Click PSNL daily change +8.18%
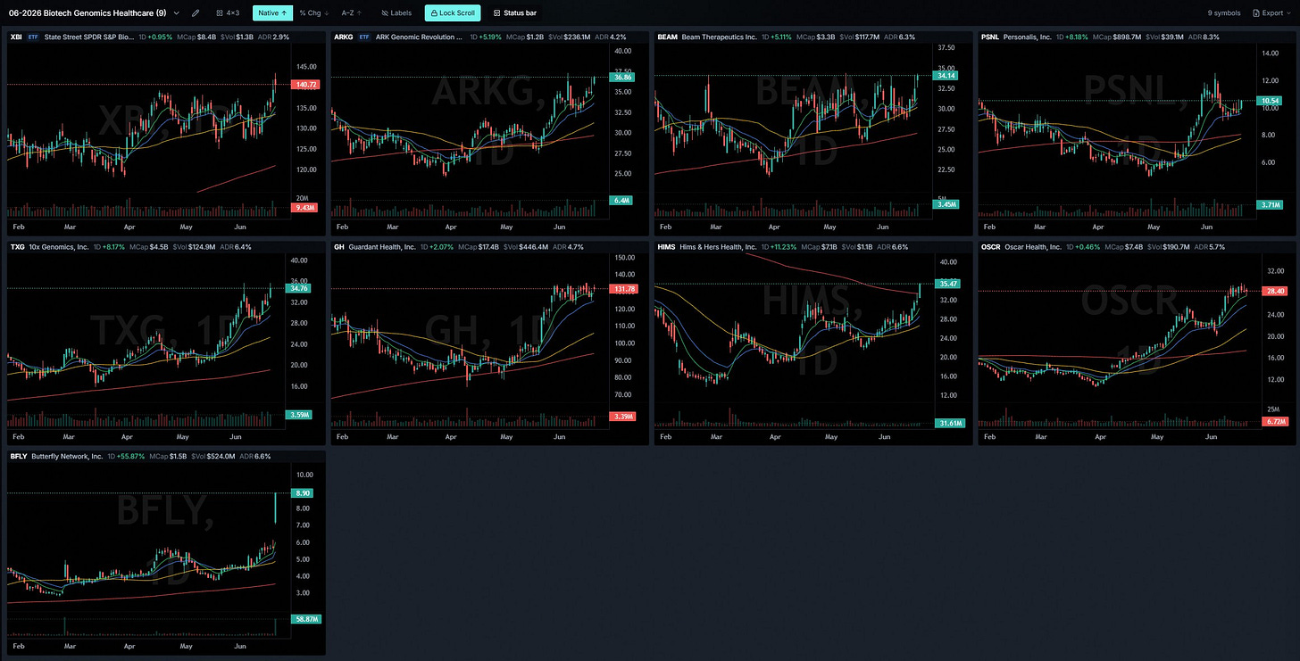The height and width of the screenshot is (661, 1300). click(x=1075, y=37)
